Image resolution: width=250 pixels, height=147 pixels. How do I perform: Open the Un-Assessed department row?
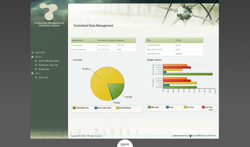(104, 49)
